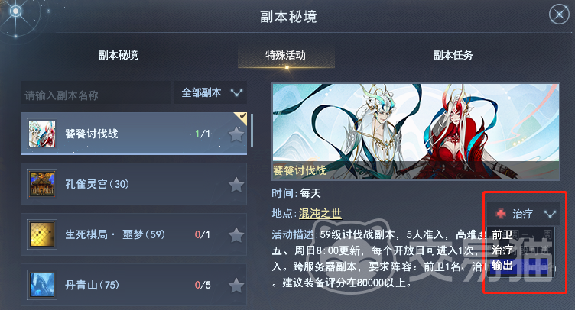Open the 治疗 role dropdown arrow
Screen dimensions: 575x310
(550, 214)
